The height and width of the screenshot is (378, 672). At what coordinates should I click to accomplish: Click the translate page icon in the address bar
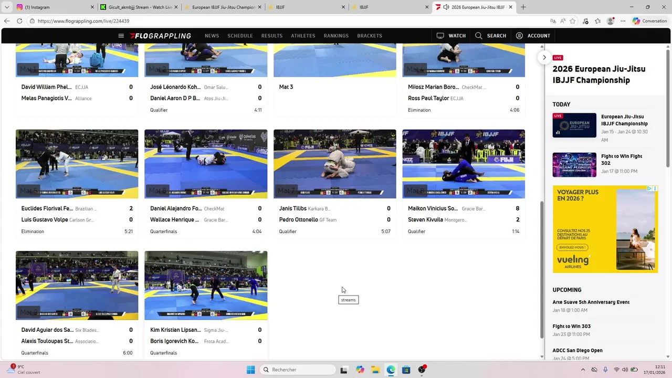(x=553, y=21)
